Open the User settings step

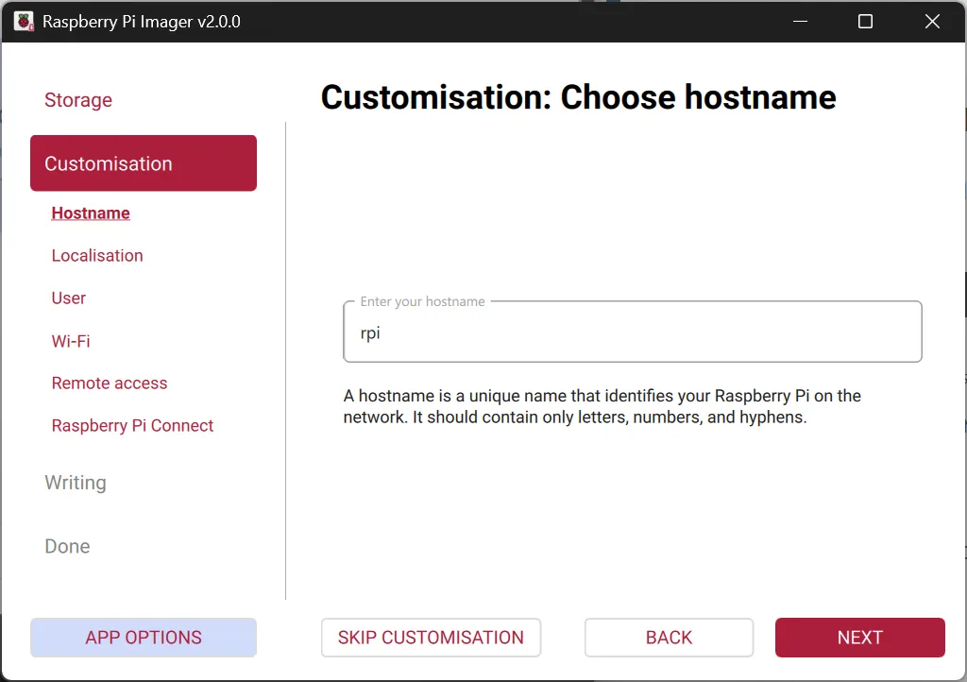[68, 298]
